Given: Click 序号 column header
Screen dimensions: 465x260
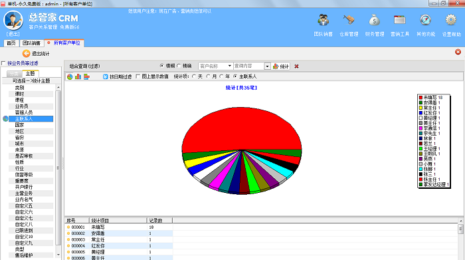Looking at the screenshot, I should pyautogui.click(x=77, y=220).
